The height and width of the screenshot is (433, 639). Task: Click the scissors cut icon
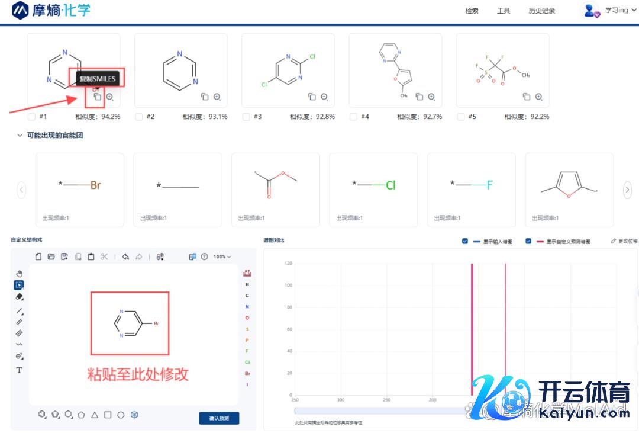coord(105,256)
